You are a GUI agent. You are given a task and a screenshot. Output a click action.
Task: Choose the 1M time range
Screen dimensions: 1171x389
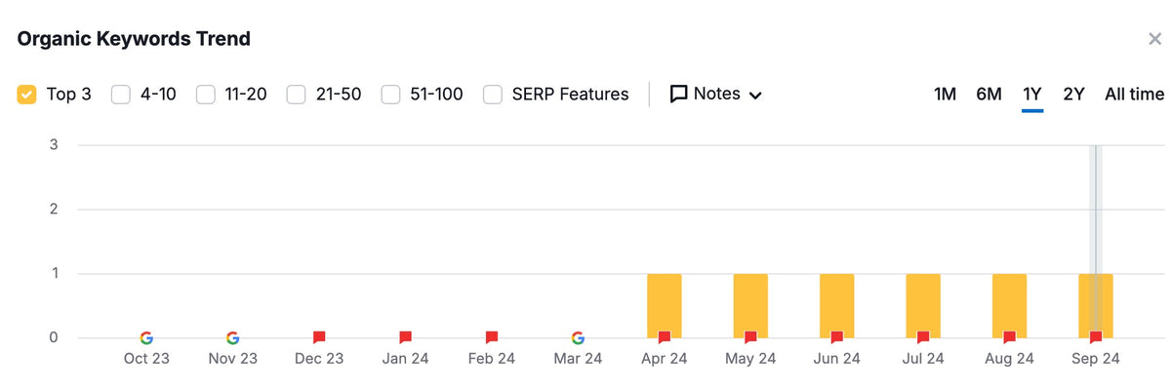[x=945, y=95]
